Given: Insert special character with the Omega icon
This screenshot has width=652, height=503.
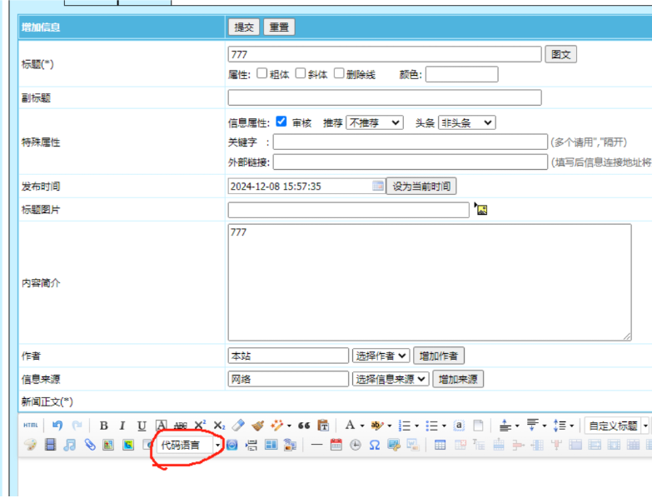Looking at the screenshot, I should 375,445.
